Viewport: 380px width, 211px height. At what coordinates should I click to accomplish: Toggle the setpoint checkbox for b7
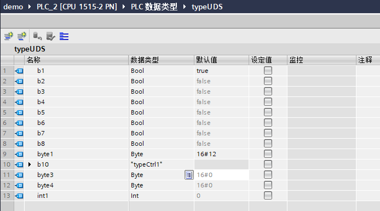[268, 133]
